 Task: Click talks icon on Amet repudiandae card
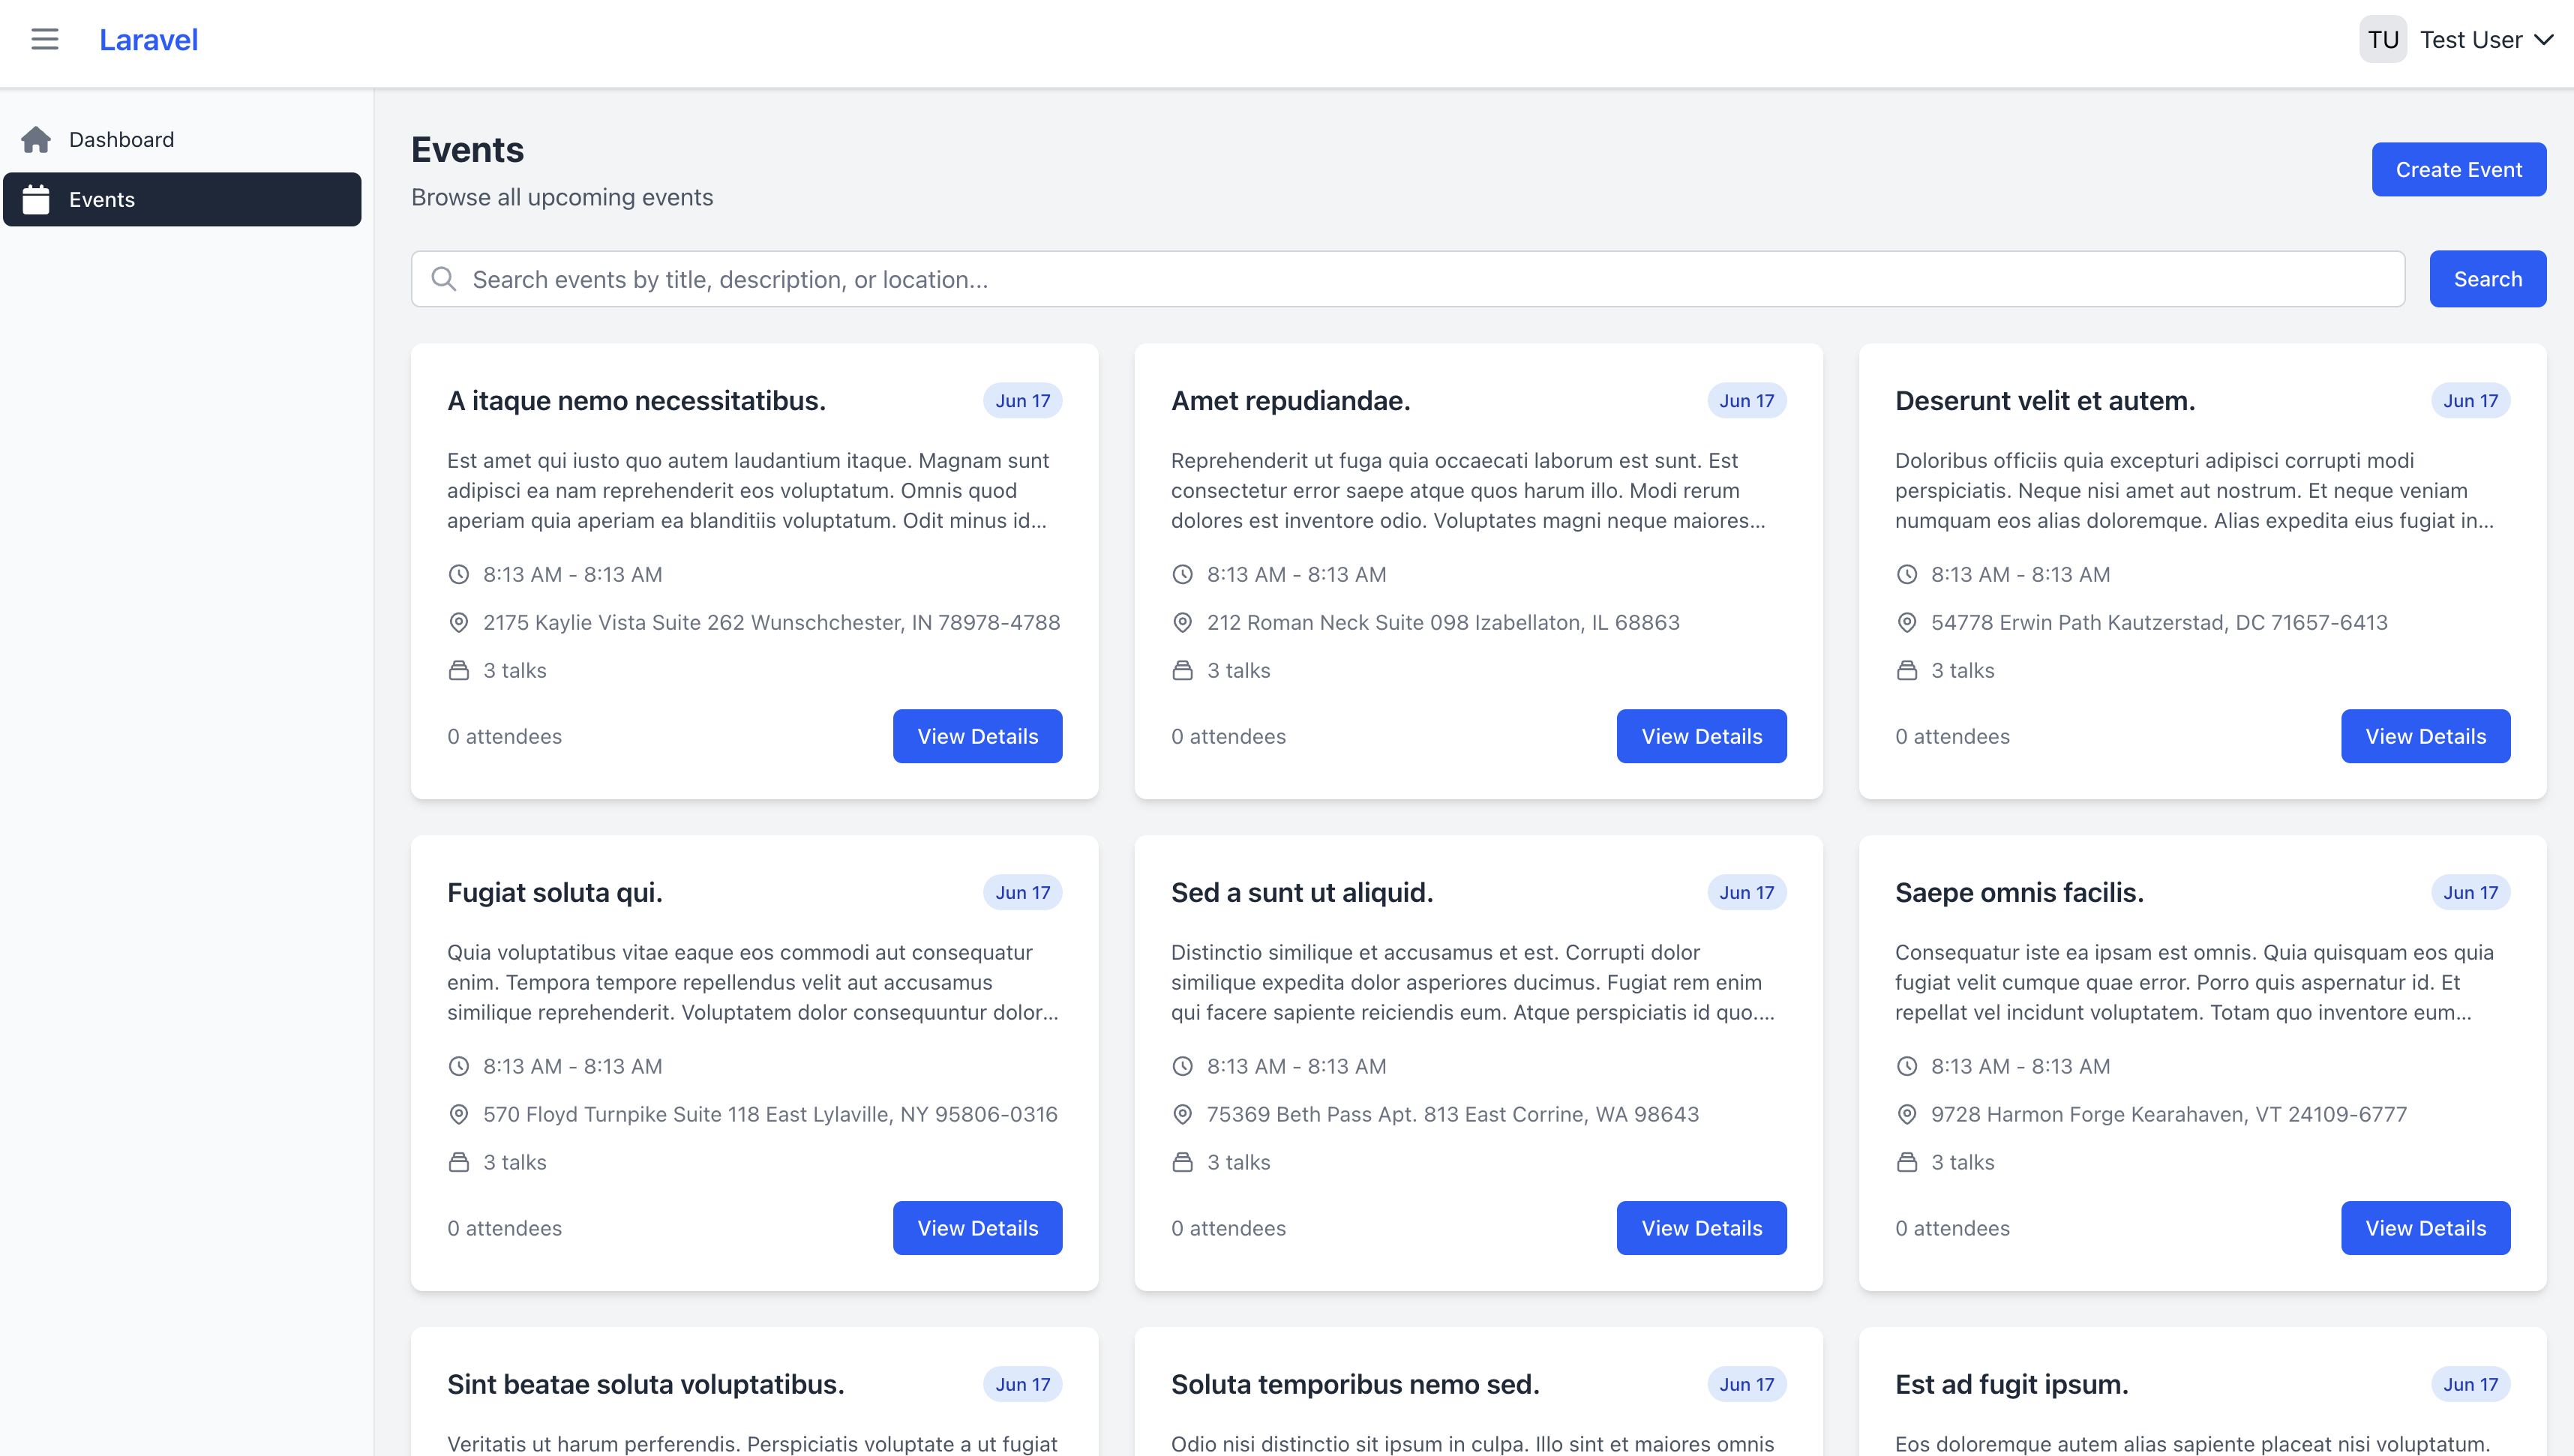(x=1183, y=670)
